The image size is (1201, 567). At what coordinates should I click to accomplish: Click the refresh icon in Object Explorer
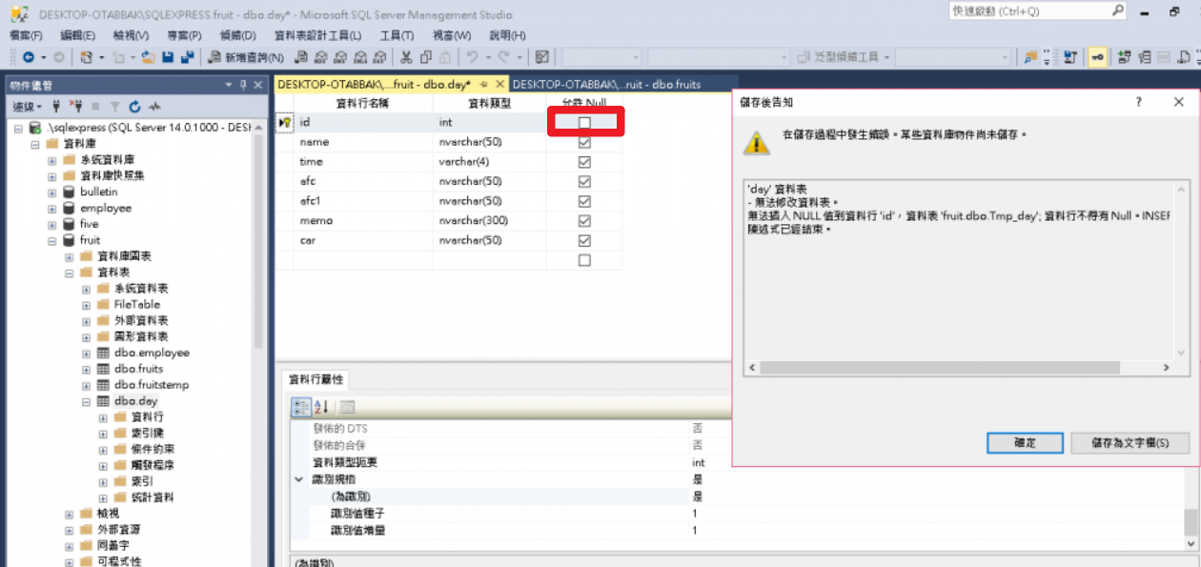(134, 106)
